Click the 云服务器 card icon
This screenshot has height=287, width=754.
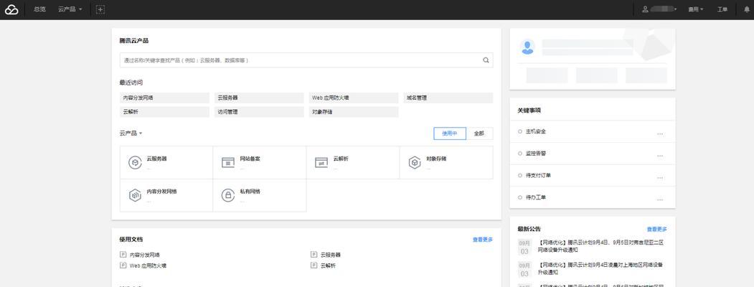[x=135, y=162]
